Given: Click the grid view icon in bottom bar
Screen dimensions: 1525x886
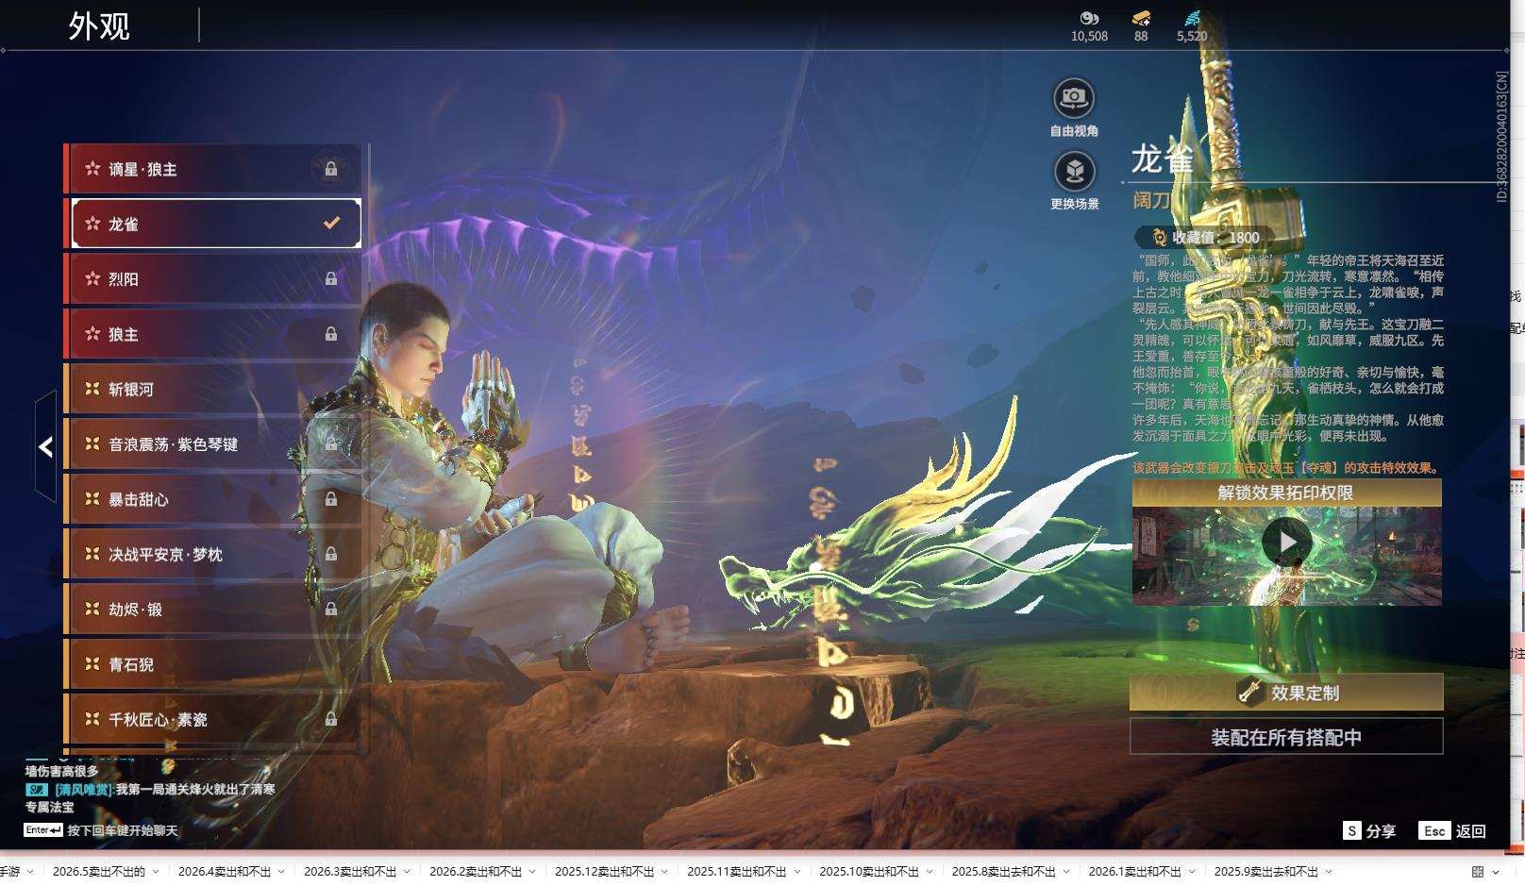Looking at the screenshot, I should tap(1478, 872).
